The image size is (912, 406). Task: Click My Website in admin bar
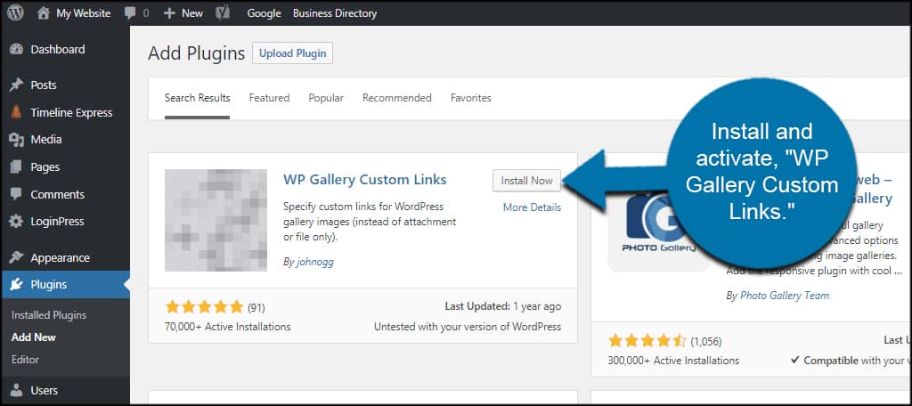tap(83, 12)
